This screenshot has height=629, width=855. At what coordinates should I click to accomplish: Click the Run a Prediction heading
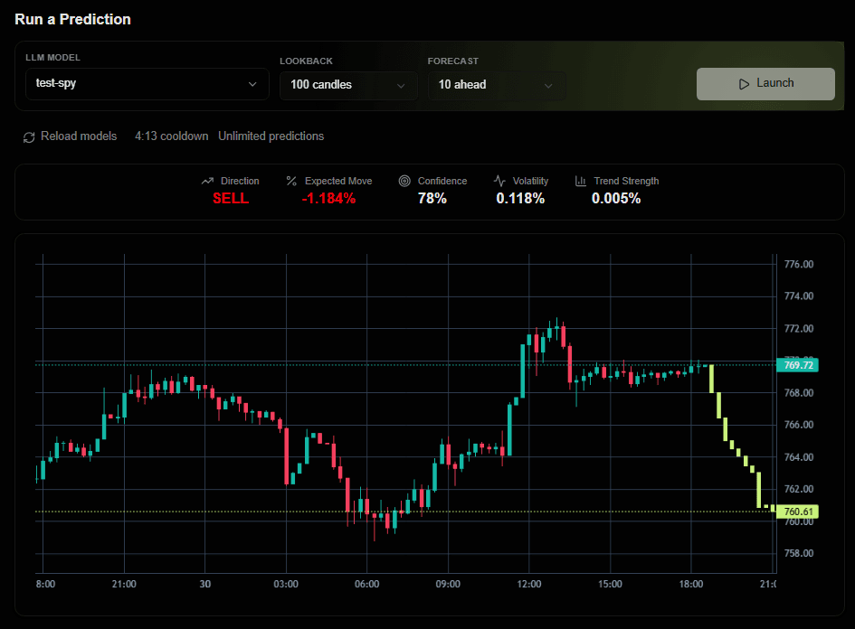[x=72, y=19]
